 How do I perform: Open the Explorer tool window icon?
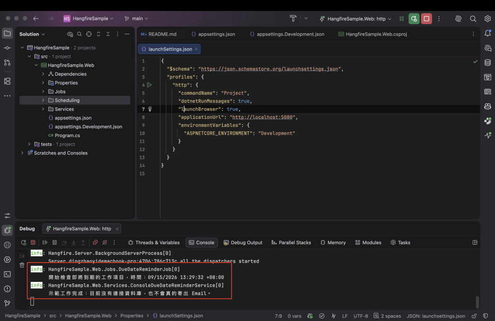(x=7, y=33)
